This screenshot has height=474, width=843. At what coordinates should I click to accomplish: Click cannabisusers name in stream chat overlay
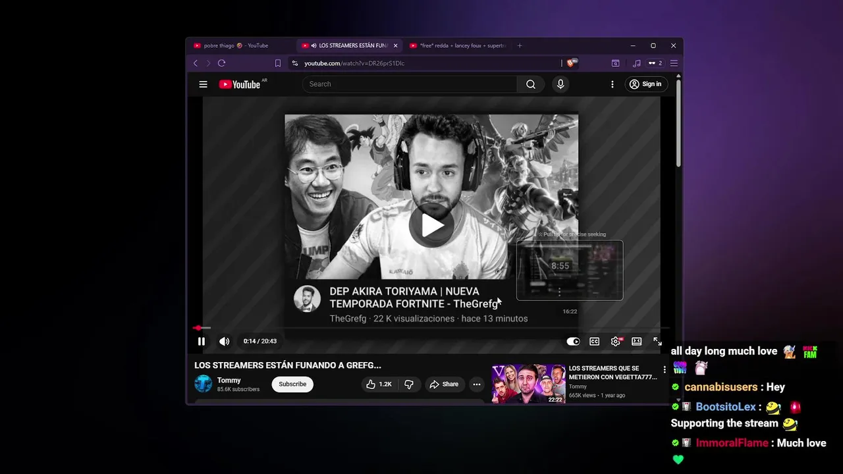(x=721, y=387)
